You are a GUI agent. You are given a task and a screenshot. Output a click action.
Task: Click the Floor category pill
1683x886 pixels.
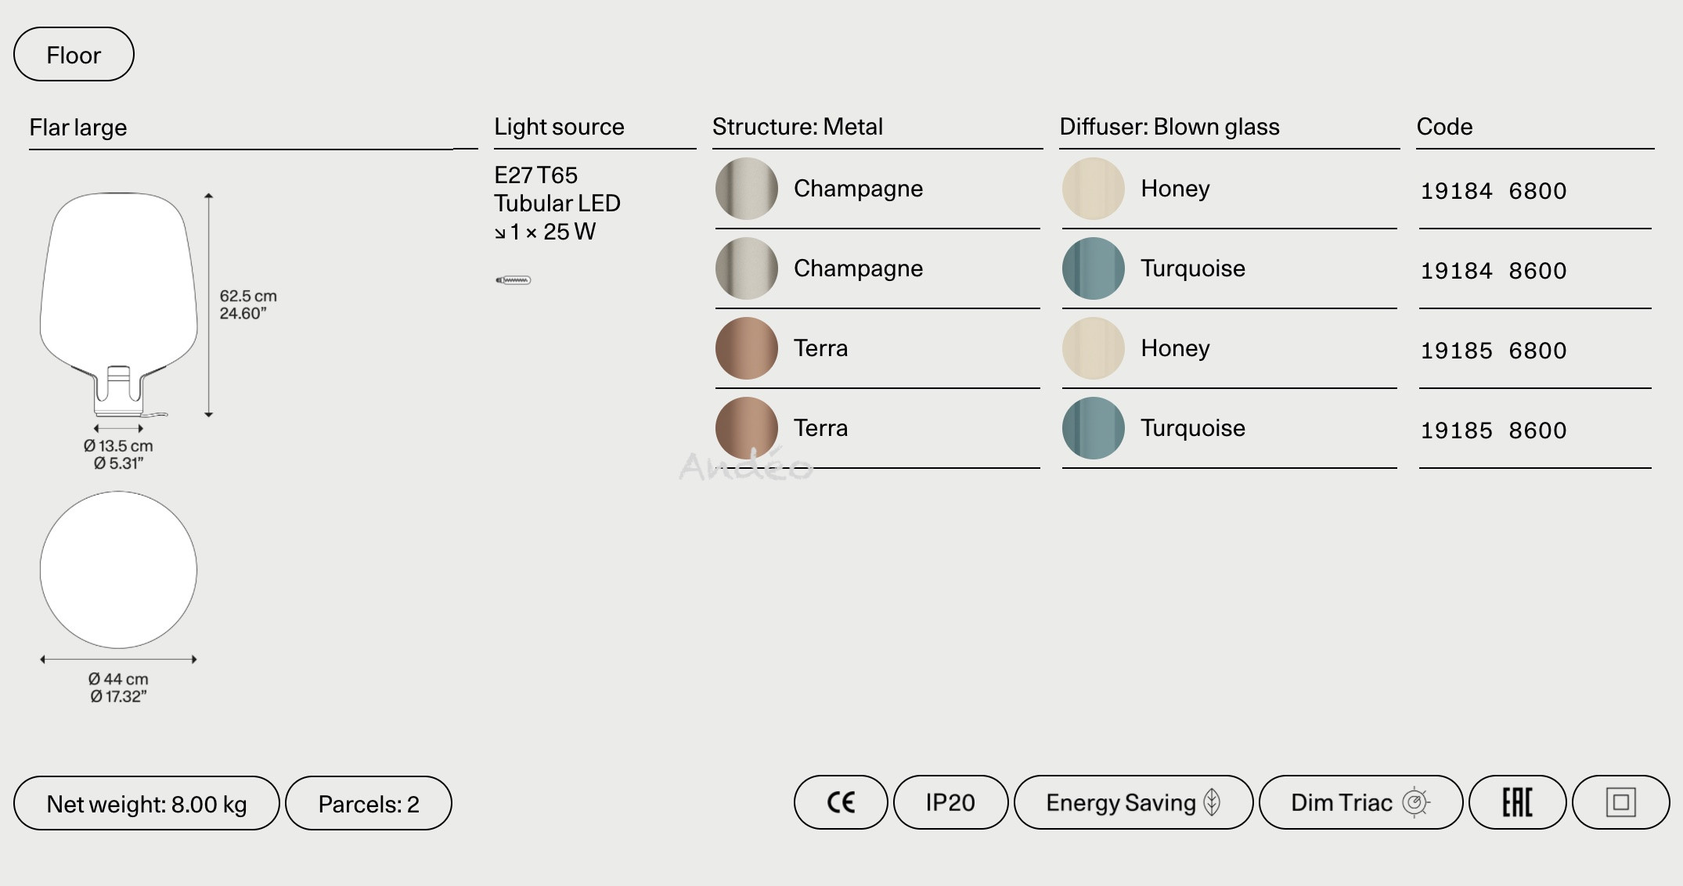74,54
